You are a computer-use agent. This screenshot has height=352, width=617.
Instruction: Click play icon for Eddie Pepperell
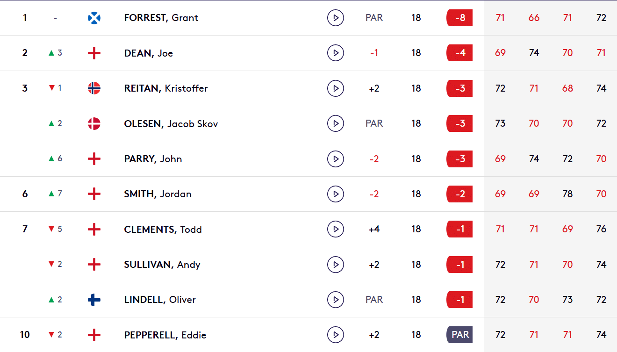point(336,335)
